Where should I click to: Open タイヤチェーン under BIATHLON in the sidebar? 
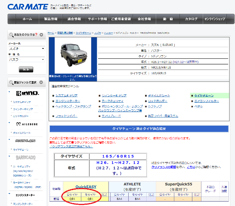click(x=21, y=149)
